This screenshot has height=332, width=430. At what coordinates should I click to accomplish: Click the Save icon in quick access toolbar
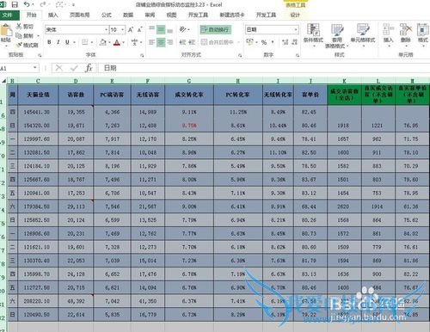coord(15,4)
